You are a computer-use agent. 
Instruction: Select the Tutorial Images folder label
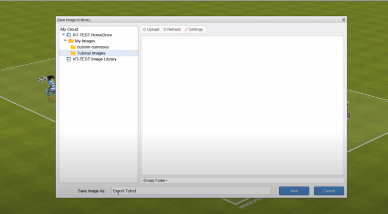[x=91, y=53]
